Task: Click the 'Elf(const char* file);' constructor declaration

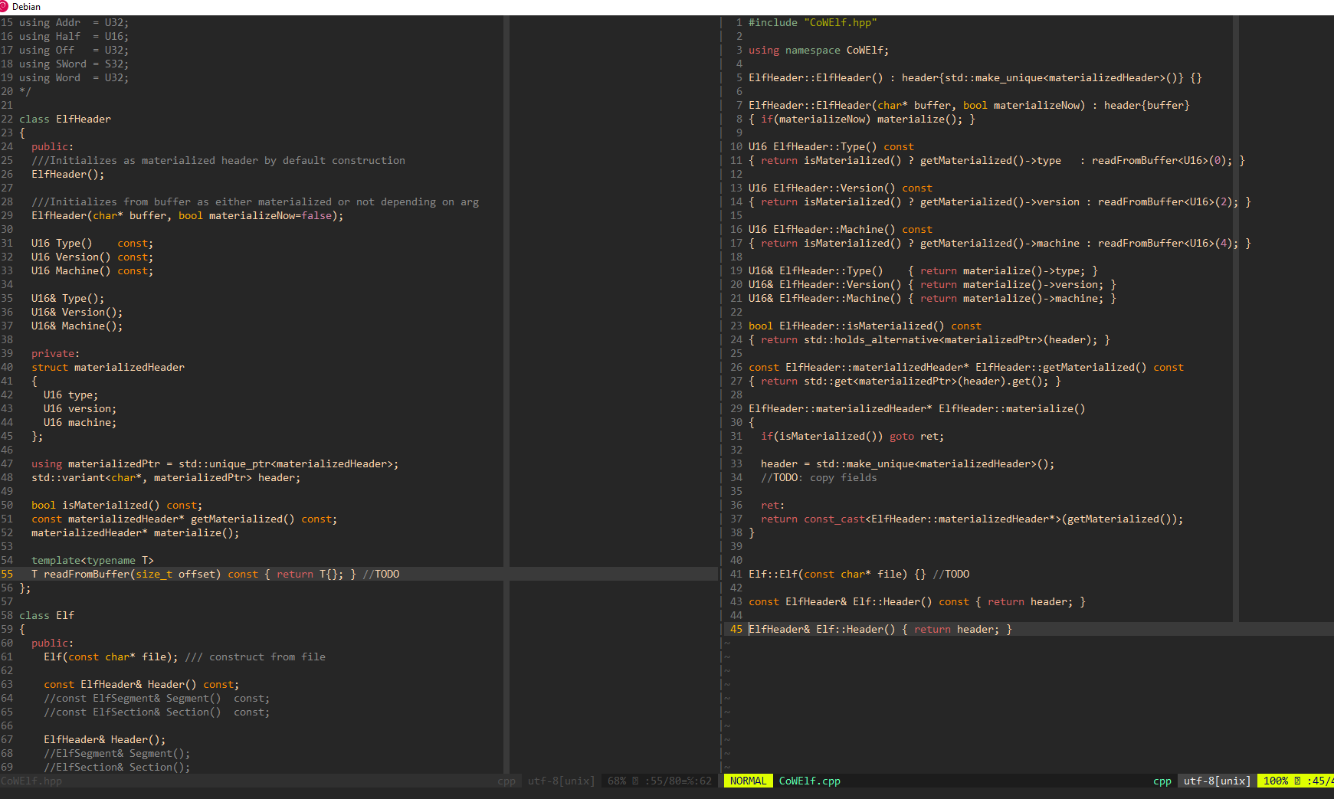Action: [110, 657]
